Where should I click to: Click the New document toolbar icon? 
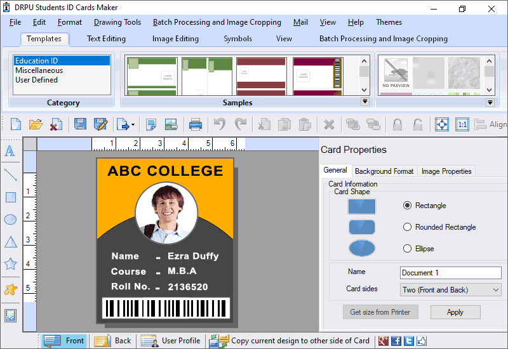(15, 124)
